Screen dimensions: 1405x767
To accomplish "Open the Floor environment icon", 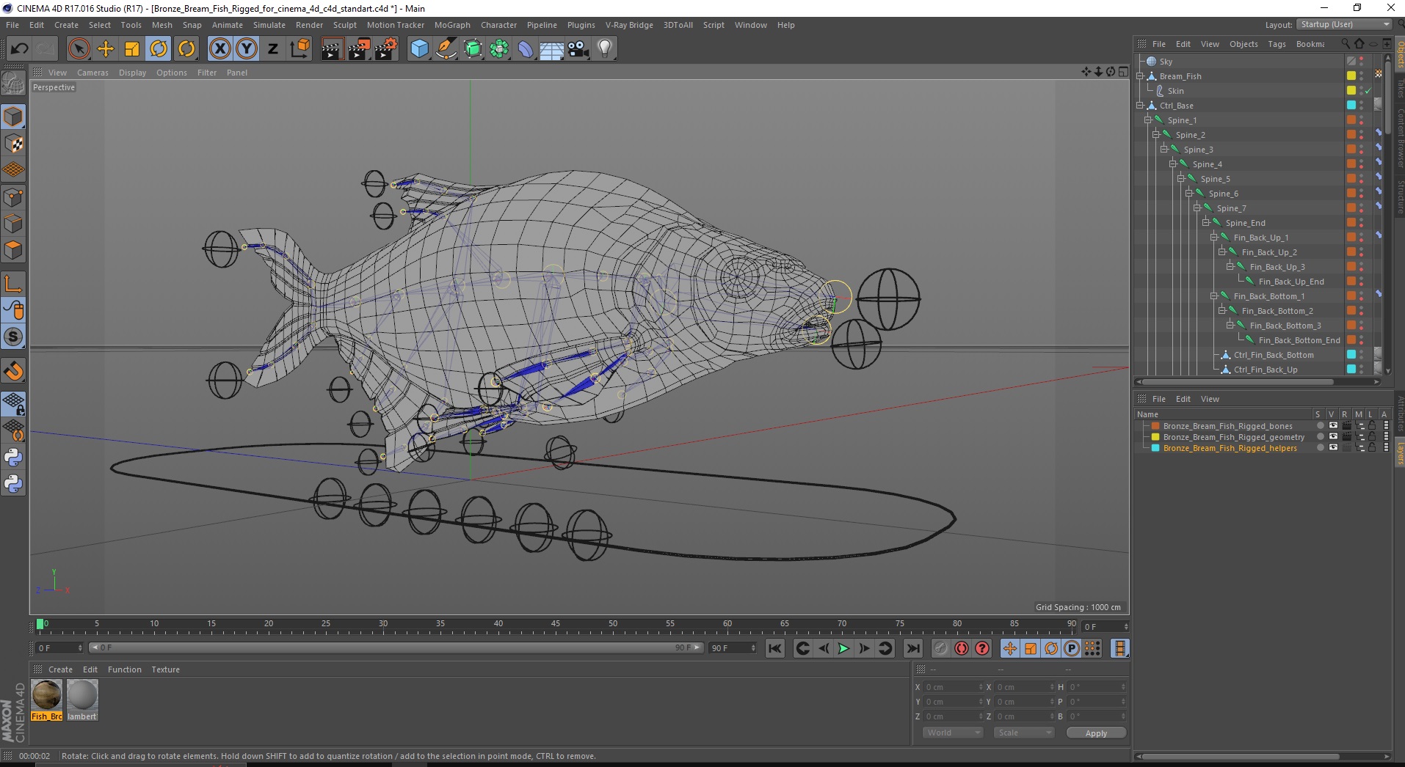I will coord(552,49).
